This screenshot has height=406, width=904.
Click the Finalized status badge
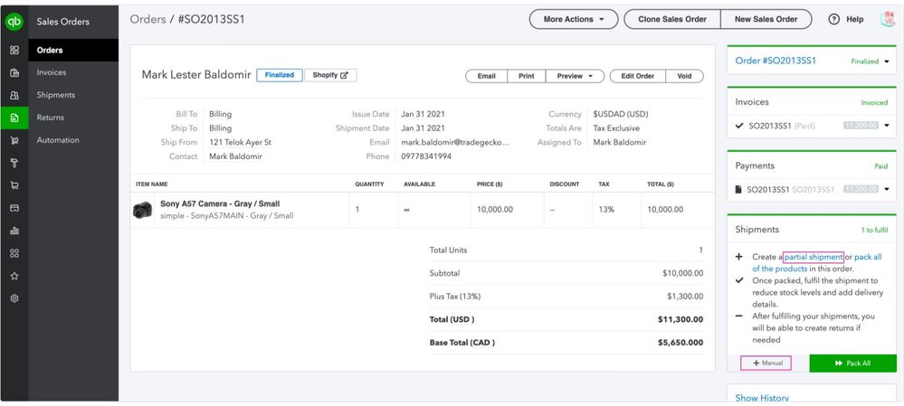point(280,75)
